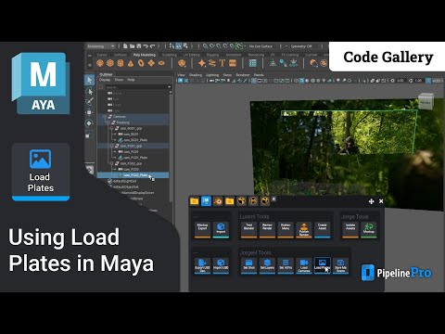
Task: Click the Undo arrow icon
Action: click(x=146, y=46)
